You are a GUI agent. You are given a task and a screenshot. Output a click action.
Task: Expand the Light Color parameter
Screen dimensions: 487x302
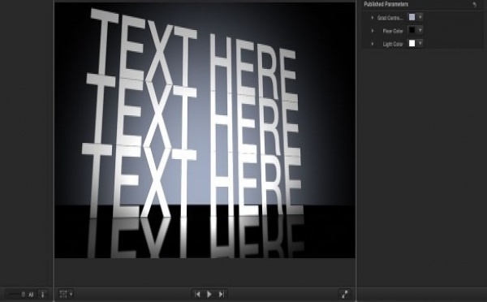tap(373, 44)
